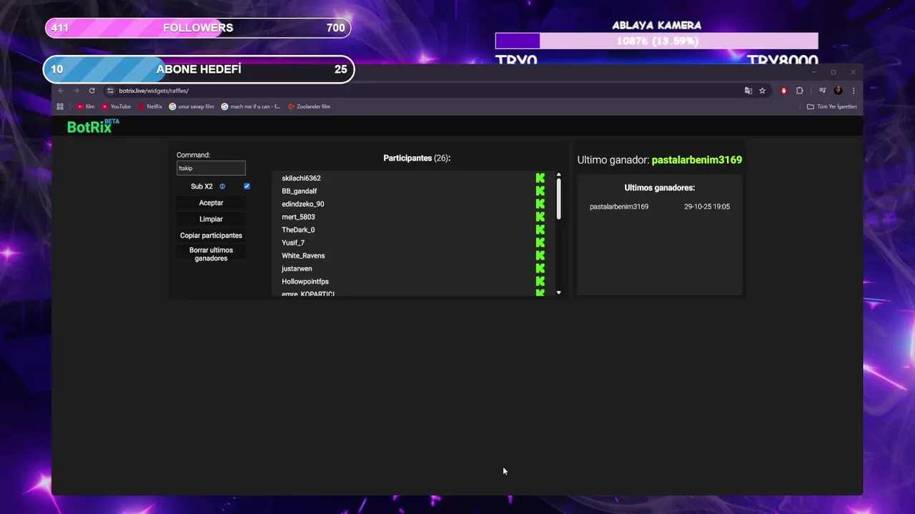The height and width of the screenshot is (514, 915).
Task: Click the Kick icon beside White_Ravens
Action: pos(540,255)
